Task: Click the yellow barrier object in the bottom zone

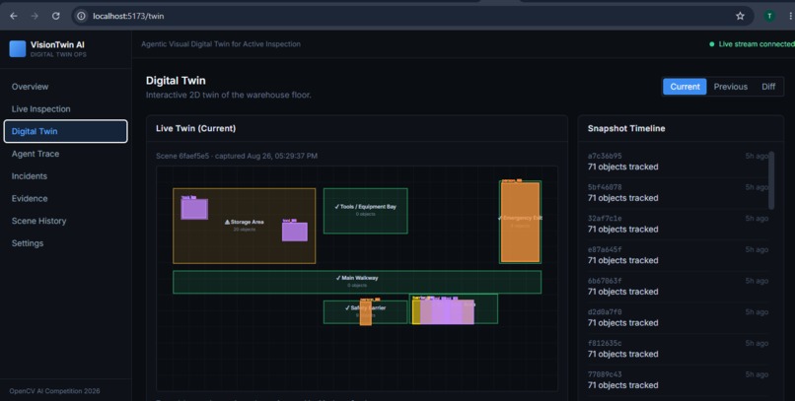Action: (x=416, y=311)
